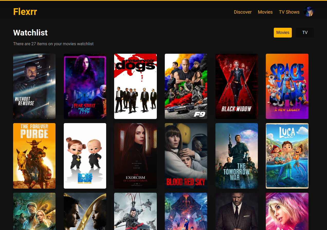Open the Fear Street 1994 poster

tap(85, 86)
